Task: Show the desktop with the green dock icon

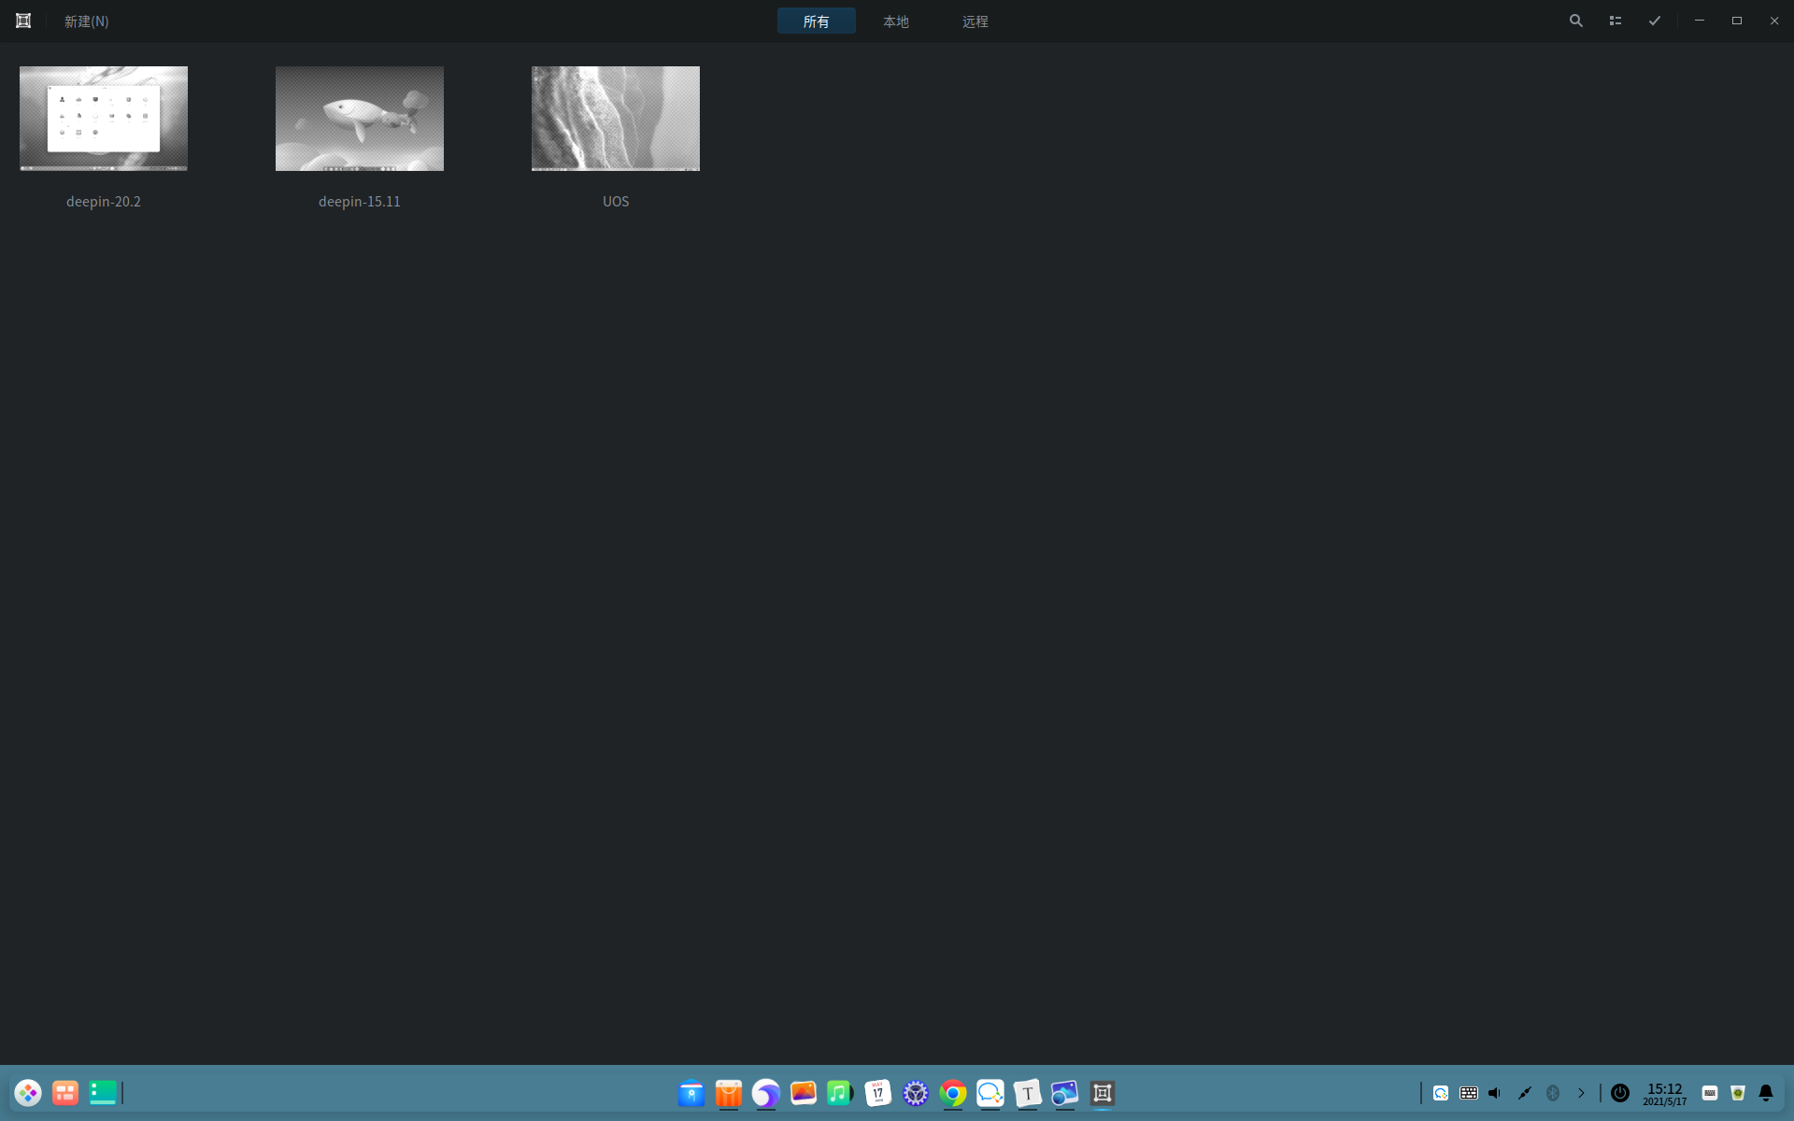Action: pos(103,1092)
